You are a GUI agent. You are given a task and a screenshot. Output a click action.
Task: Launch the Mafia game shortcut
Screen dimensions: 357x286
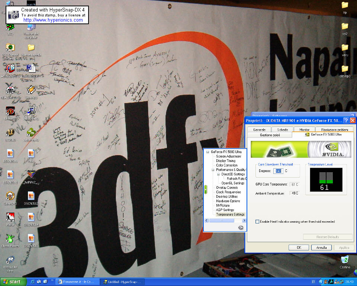click(x=10, y=220)
